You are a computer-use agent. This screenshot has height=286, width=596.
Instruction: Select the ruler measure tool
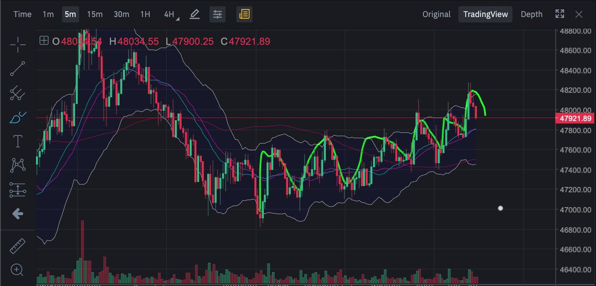pos(18,246)
